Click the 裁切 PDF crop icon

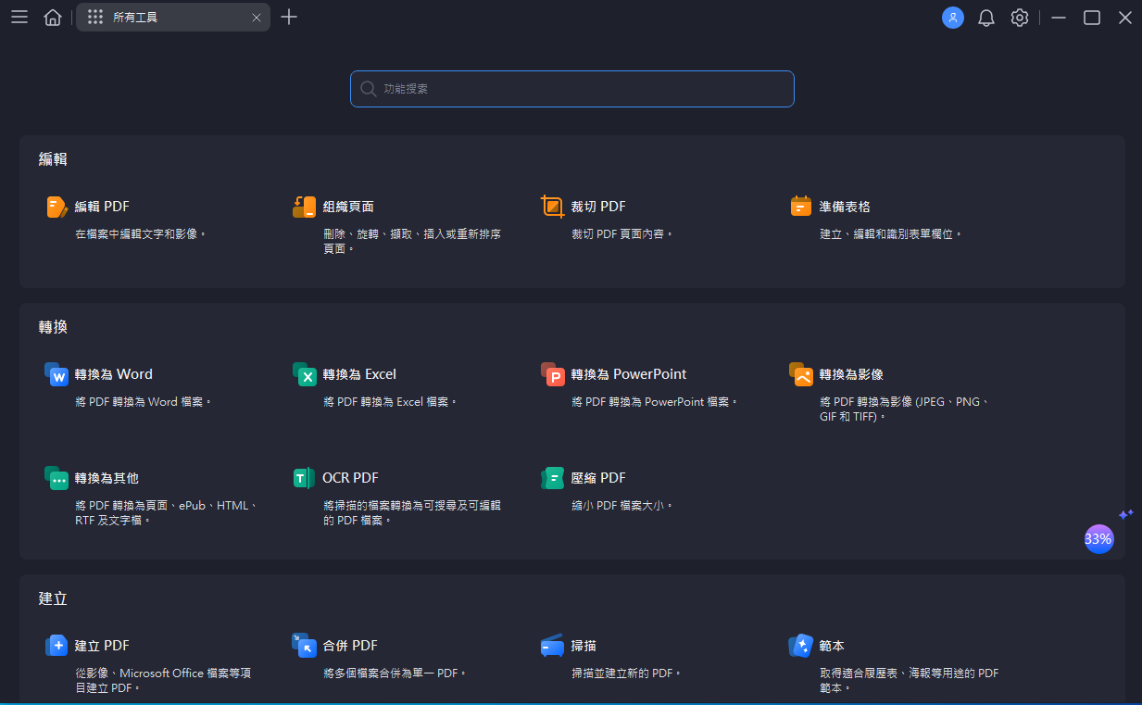(x=553, y=207)
